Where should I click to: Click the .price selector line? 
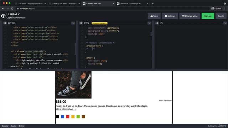pyautogui.click(x=90, y=58)
